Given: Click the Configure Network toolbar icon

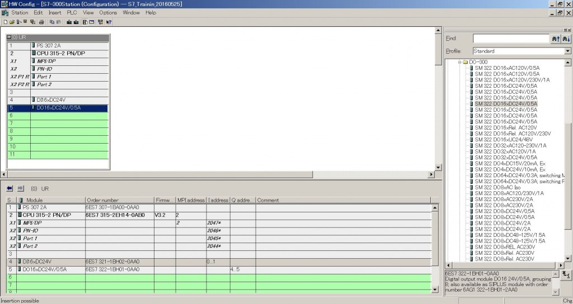Looking at the screenshot, I should [100, 22].
